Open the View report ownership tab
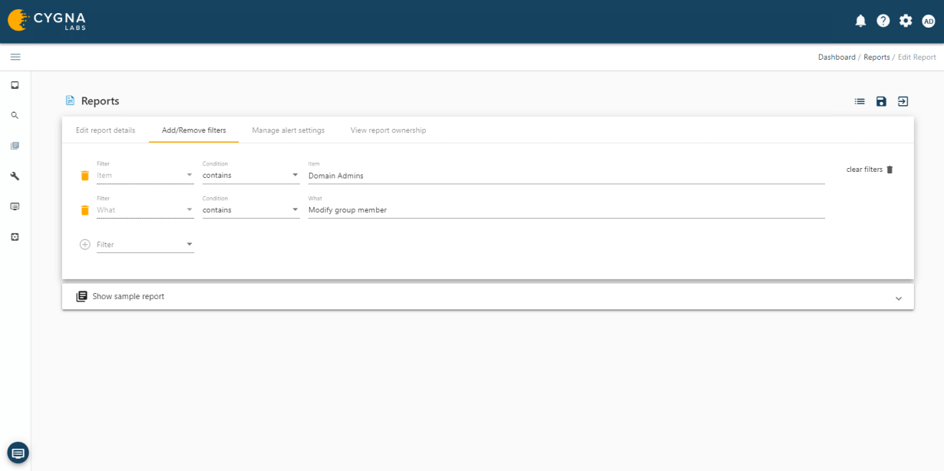The image size is (944, 471). 388,130
